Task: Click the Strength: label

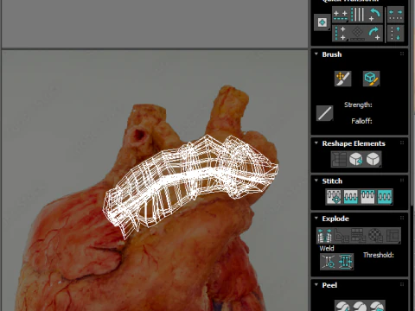Action: click(x=358, y=105)
